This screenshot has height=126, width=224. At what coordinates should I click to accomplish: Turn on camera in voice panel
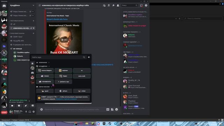(12, 106)
